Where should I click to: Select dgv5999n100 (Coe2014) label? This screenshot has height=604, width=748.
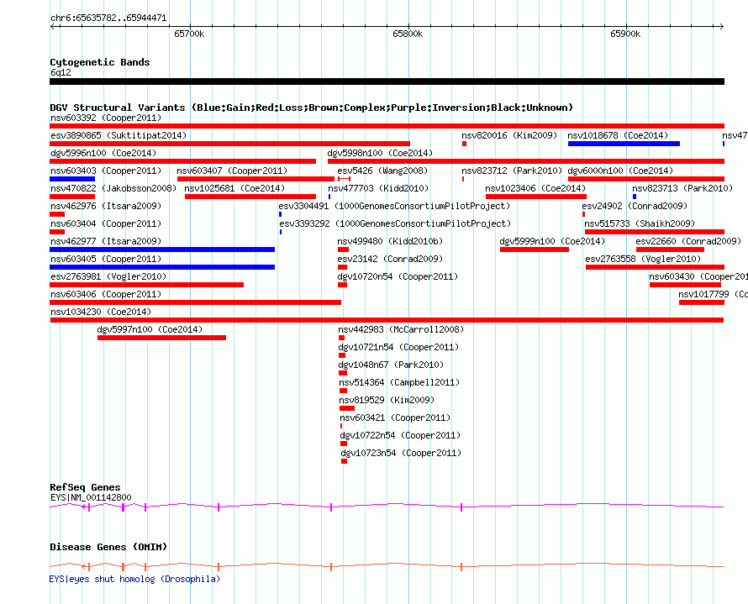(x=552, y=241)
